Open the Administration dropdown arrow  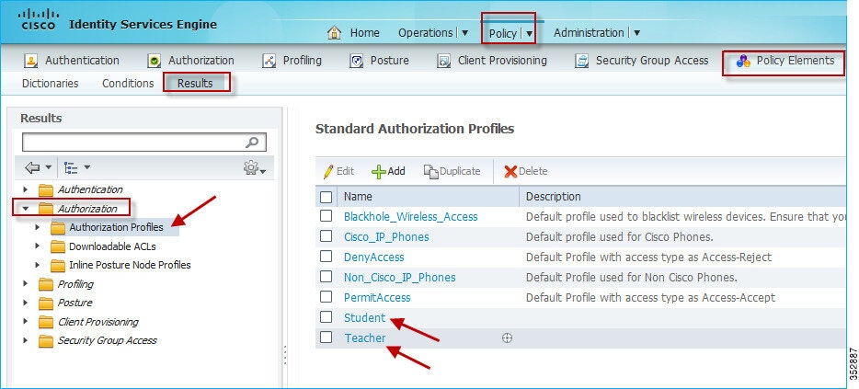[636, 33]
